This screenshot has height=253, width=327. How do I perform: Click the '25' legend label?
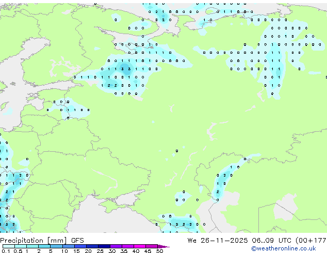pyautogui.click(x=100, y=251)
